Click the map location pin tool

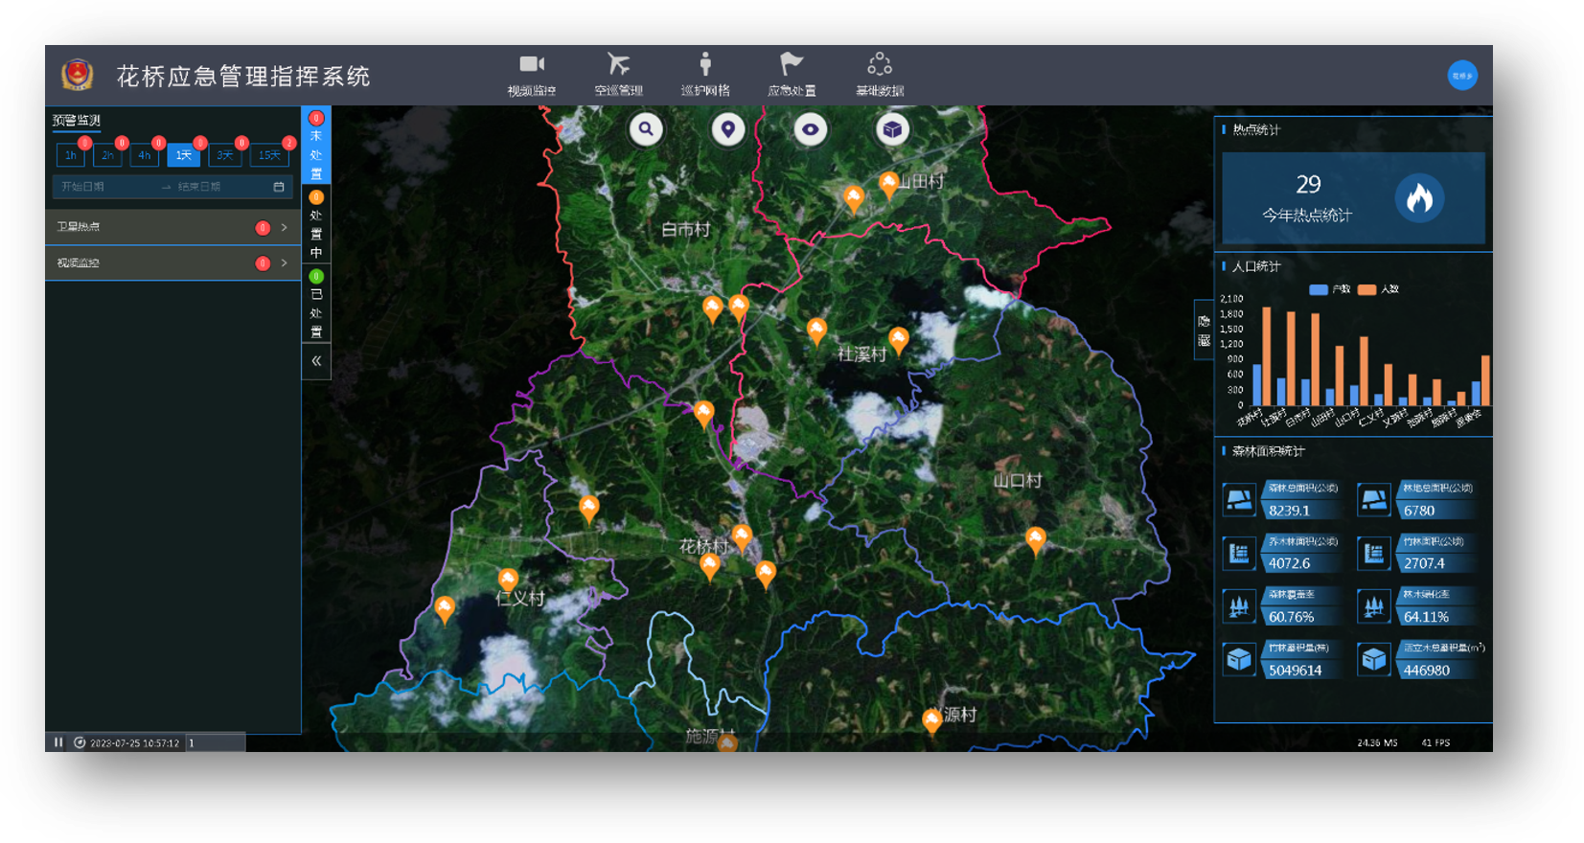(x=728, y=129)
